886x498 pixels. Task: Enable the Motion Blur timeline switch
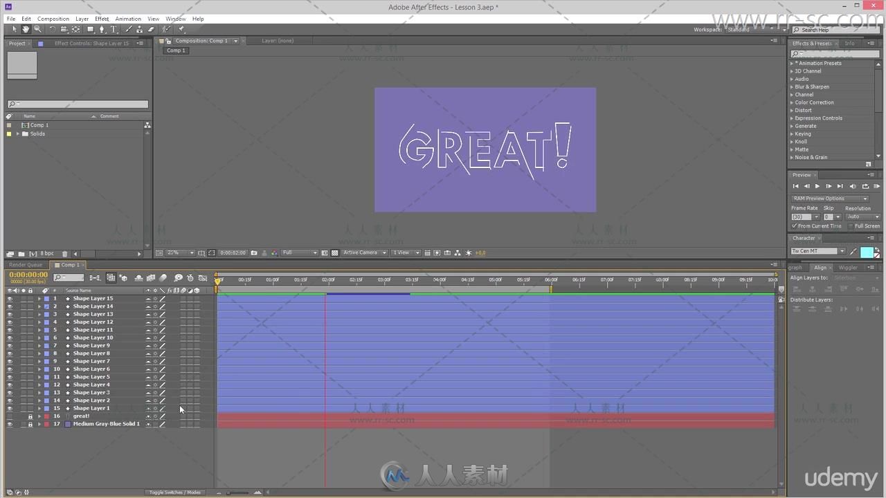(x=163, y=277)
